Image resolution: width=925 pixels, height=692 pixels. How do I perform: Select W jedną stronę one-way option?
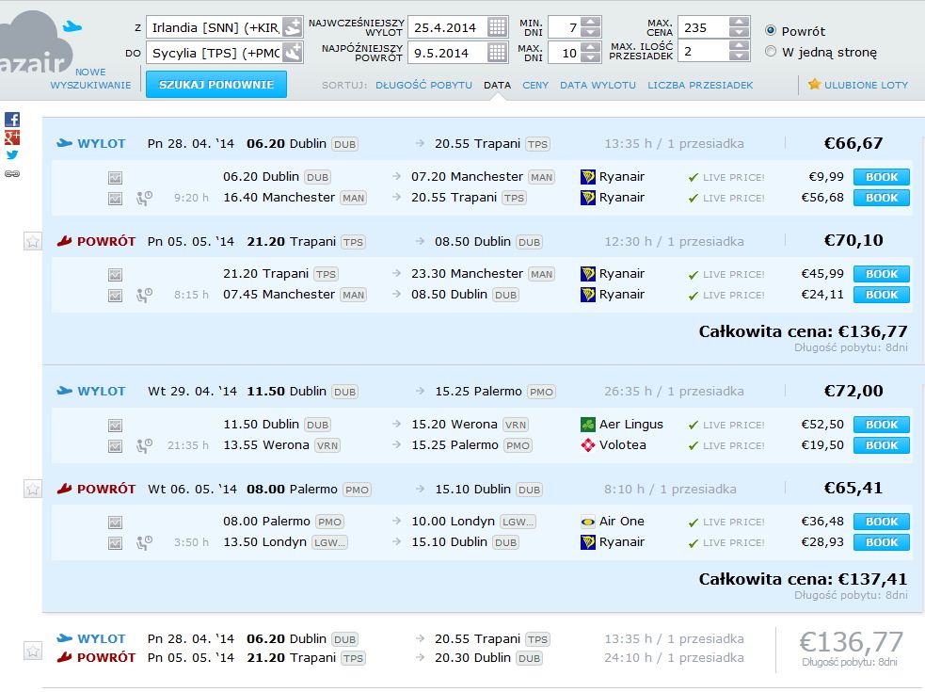tap(771, 52)
